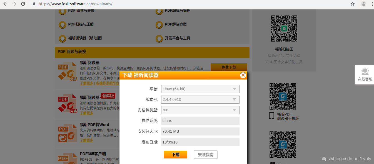374x164 pixels.
Task: Expand the 版本号 2.4.4.0910 dropdown
Action: coord(200,99)
